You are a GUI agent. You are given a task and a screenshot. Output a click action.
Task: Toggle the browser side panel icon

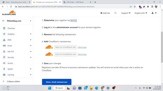click(x=152, y=7)
